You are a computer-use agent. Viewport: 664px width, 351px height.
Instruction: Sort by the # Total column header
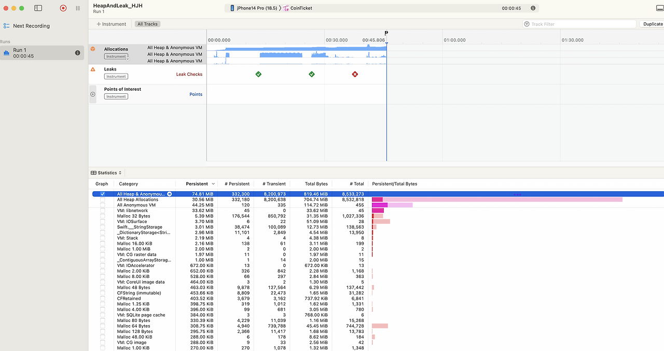point(357,184)
